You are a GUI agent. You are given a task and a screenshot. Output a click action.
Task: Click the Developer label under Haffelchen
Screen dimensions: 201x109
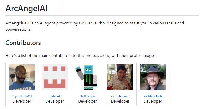[87, 101]
